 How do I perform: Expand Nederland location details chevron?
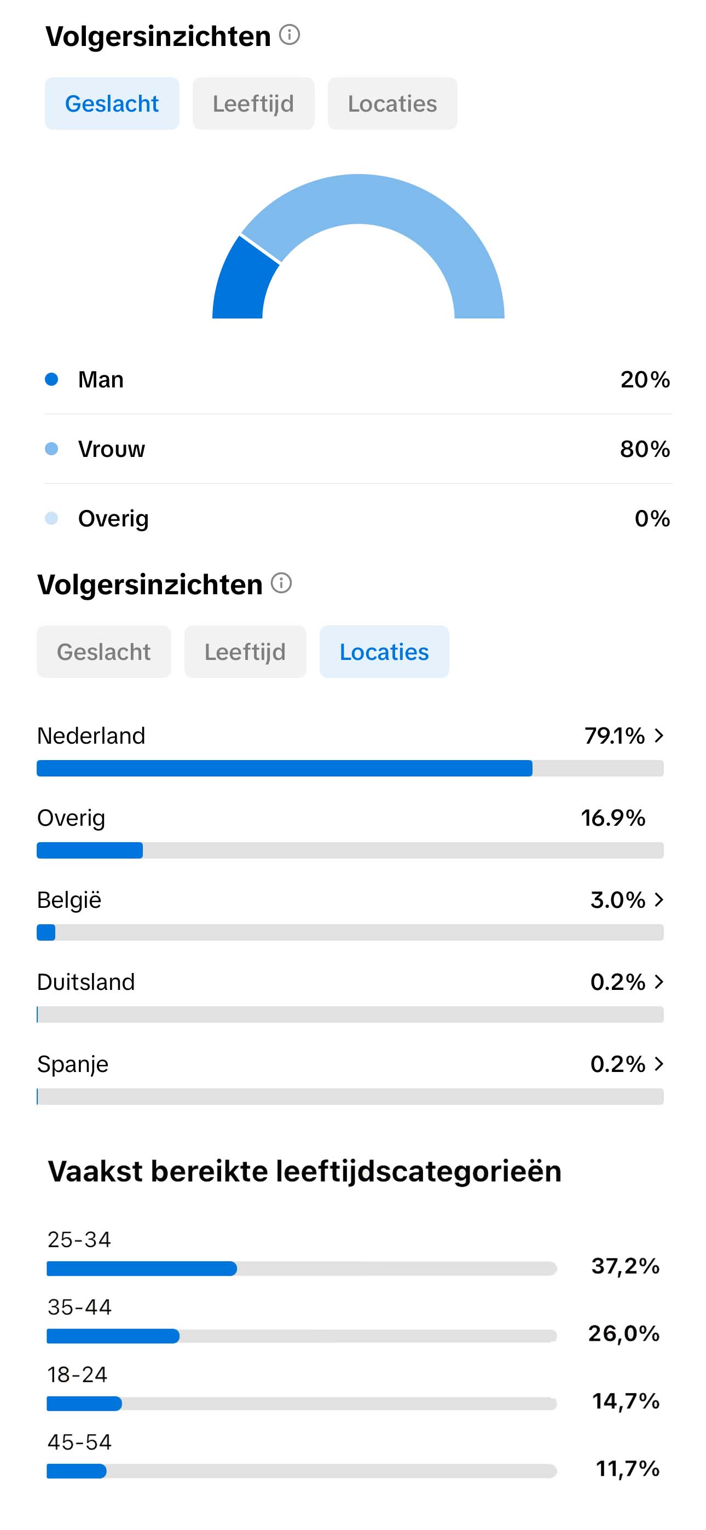(x=658, y=736)
